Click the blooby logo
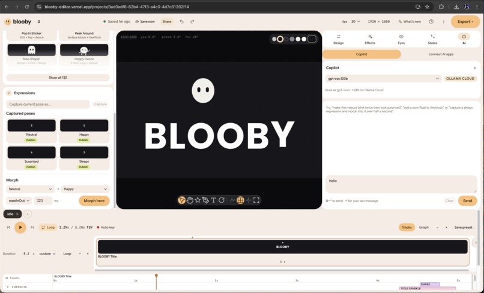 point(18,22)
